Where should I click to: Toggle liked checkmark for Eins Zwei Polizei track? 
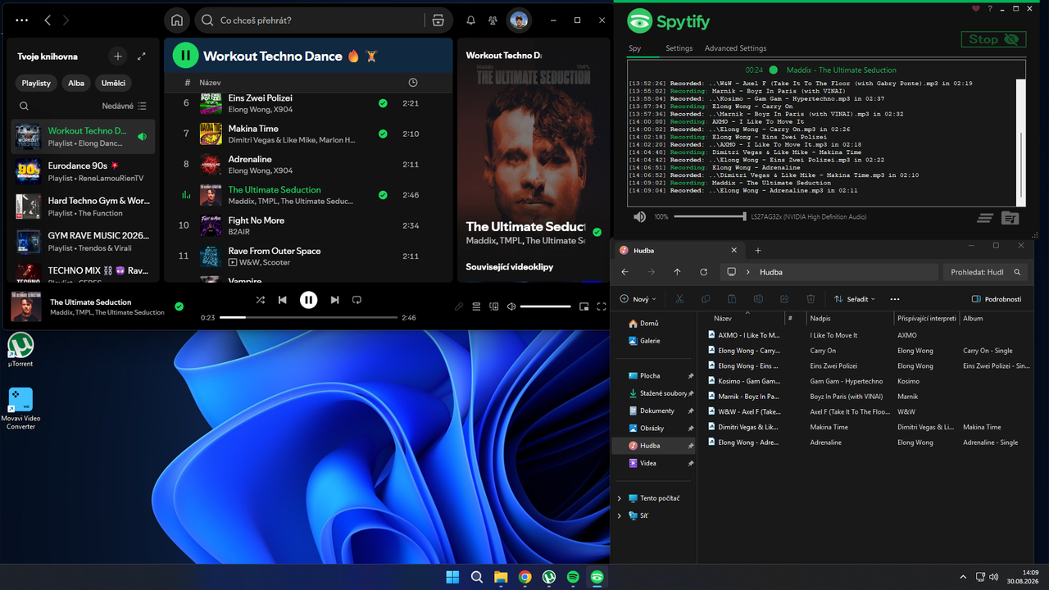coord(383,103)
